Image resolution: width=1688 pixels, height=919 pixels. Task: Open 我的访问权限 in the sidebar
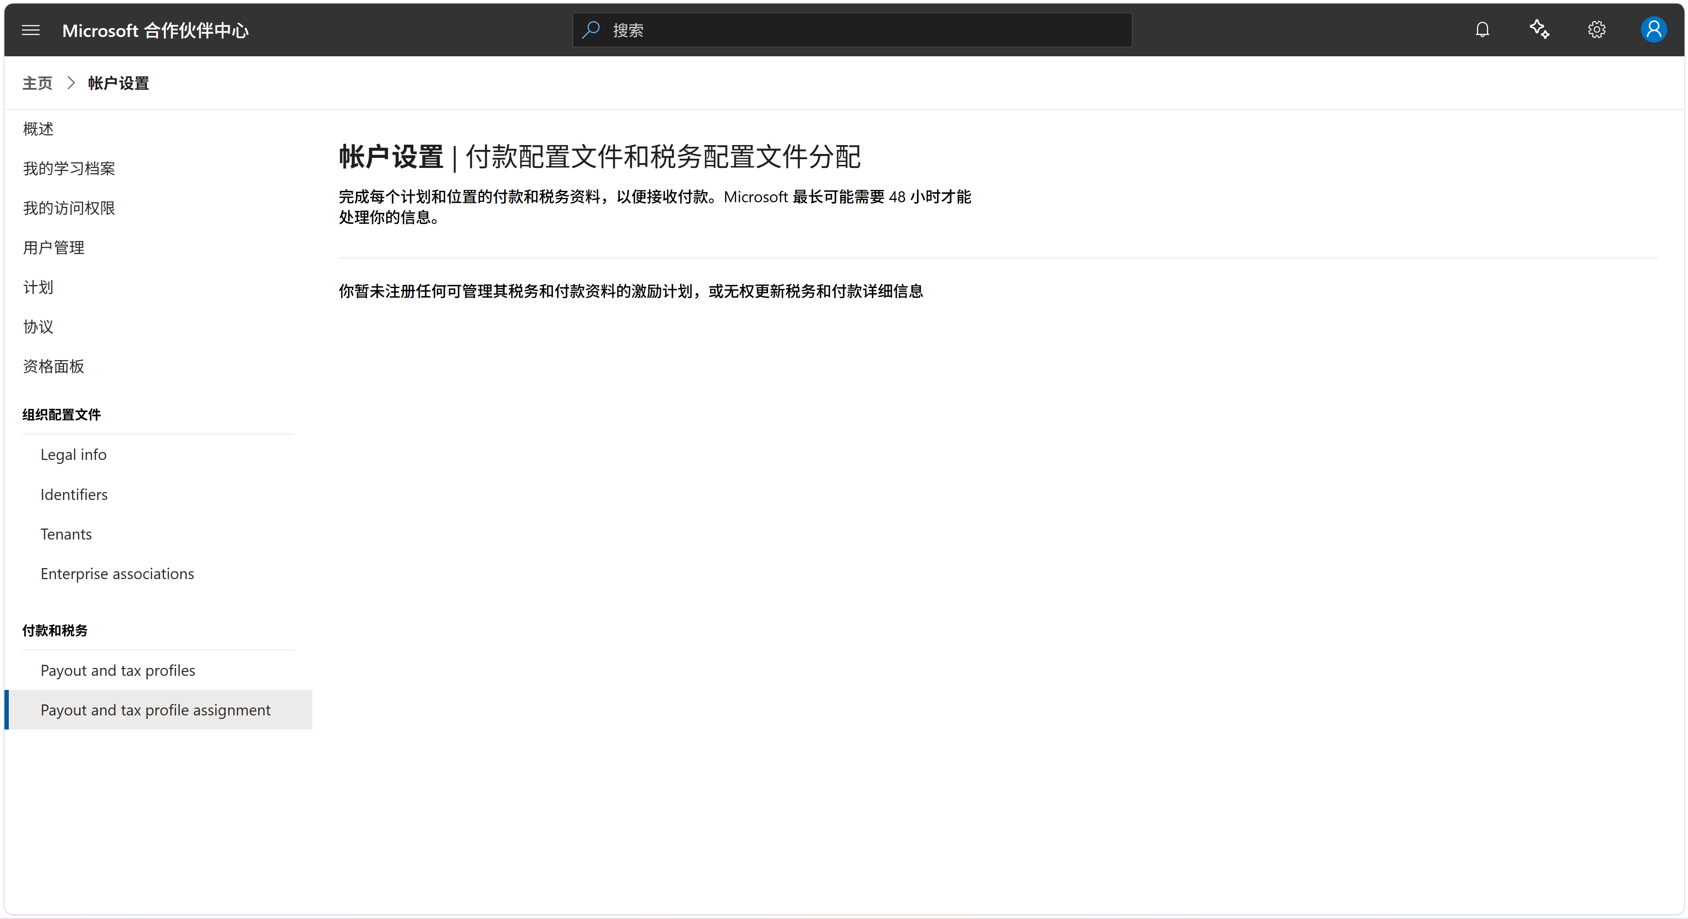(69, 208)
